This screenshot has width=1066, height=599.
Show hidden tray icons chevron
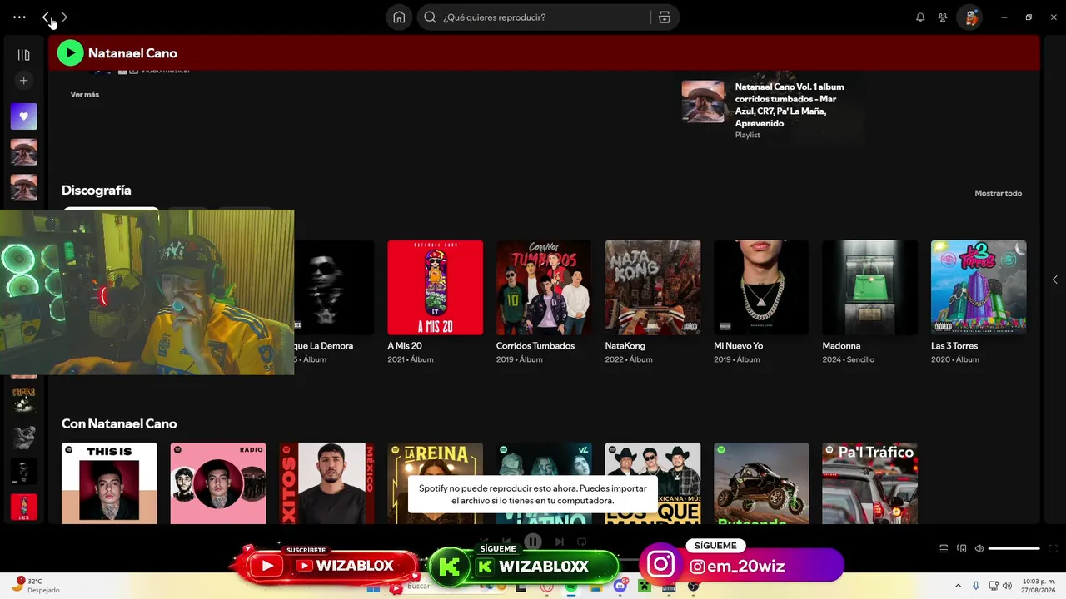[958, 587]
